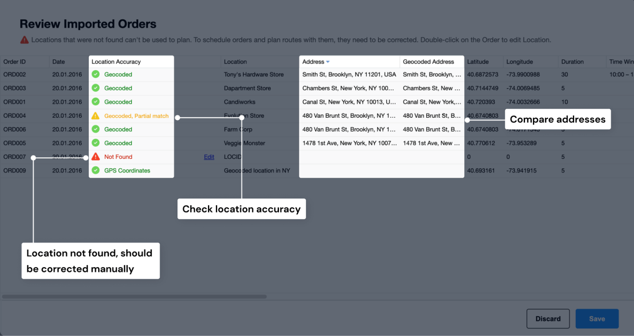The image size is (634, 336).
Task: Click the green checkmark icon for ORD003
Action: [x=96, y=88]
